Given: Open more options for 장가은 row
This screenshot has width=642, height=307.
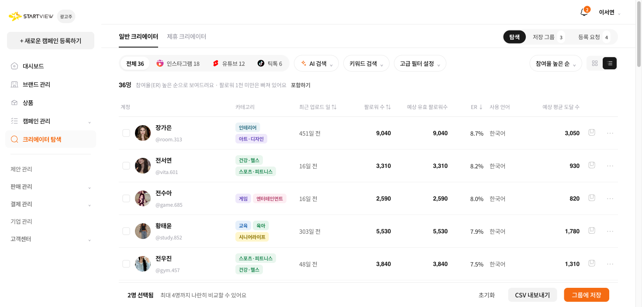Looking at the screenshot, I should 610,133.
